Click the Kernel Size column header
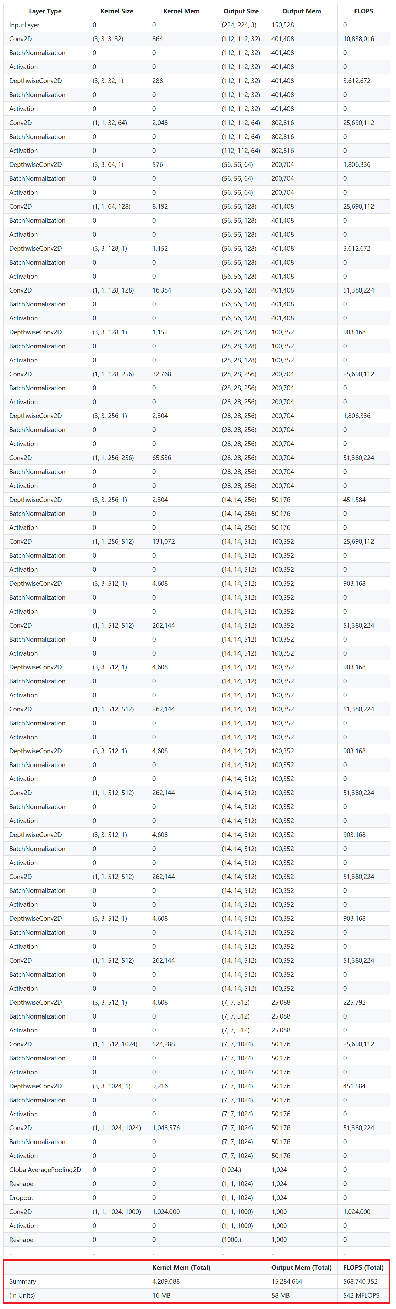This screenshot has height=1309, width=396. point(116,11)
